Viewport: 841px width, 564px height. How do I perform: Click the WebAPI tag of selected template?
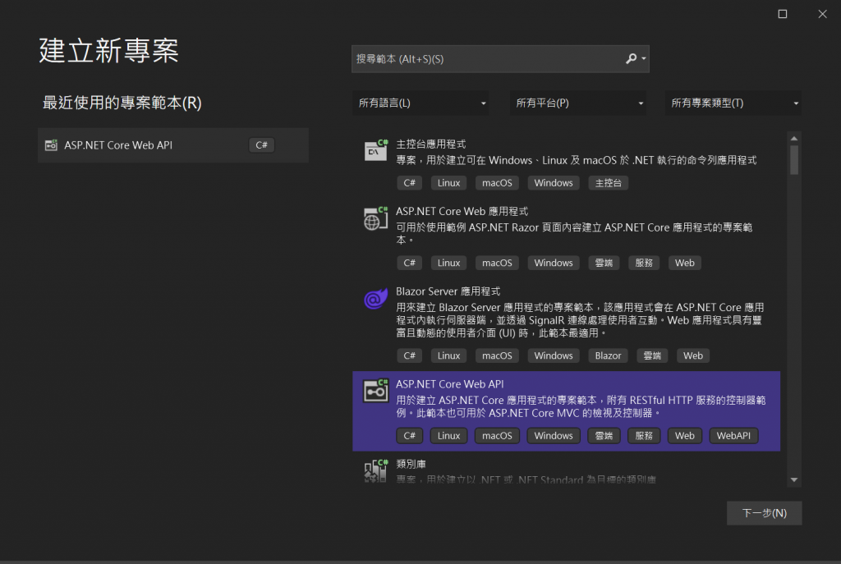(733, 436)
